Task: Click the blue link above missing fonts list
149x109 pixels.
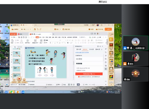Action: (x=82, y=52)
